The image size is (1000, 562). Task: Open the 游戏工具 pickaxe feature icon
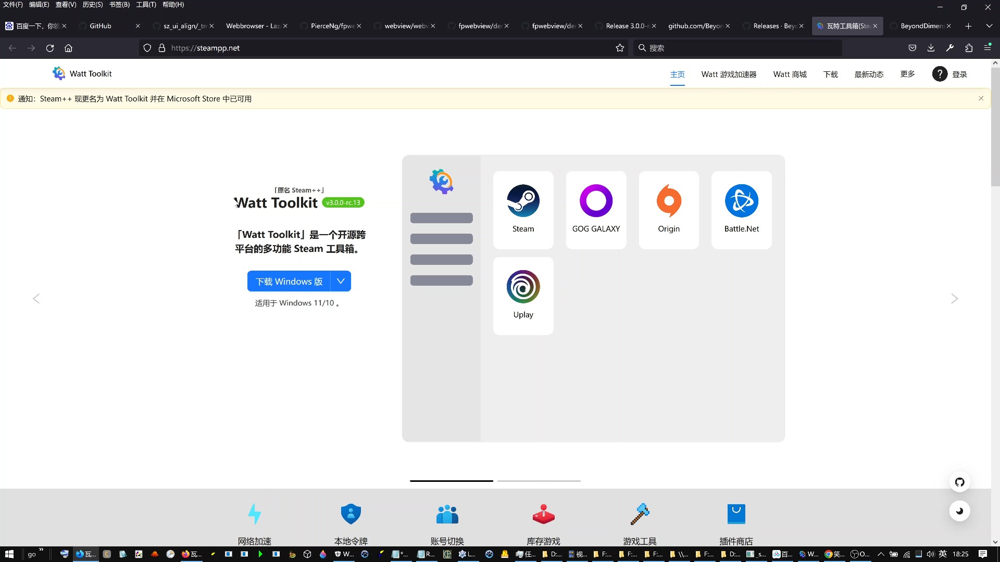640,514
